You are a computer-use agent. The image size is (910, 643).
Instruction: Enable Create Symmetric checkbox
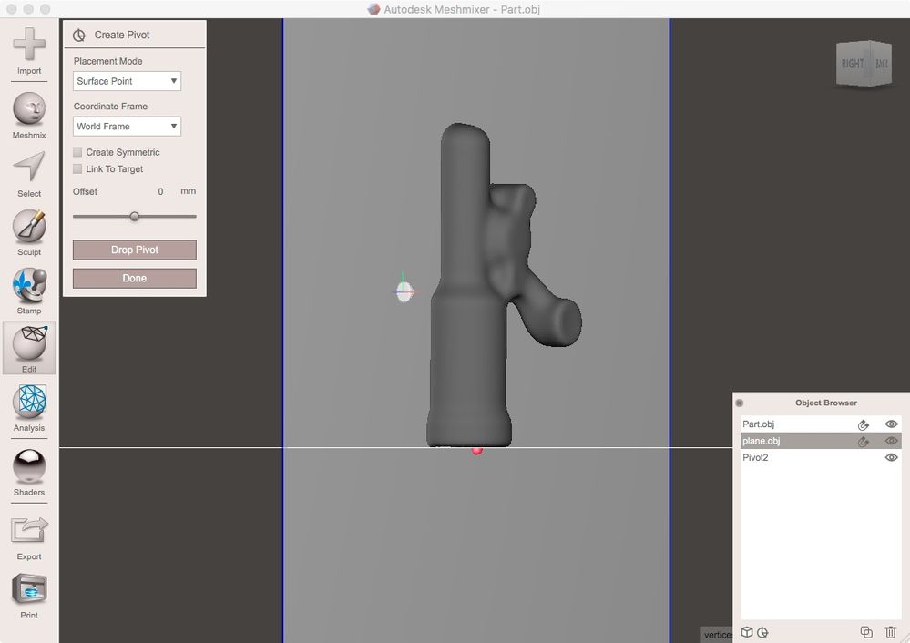pos(77,152)
